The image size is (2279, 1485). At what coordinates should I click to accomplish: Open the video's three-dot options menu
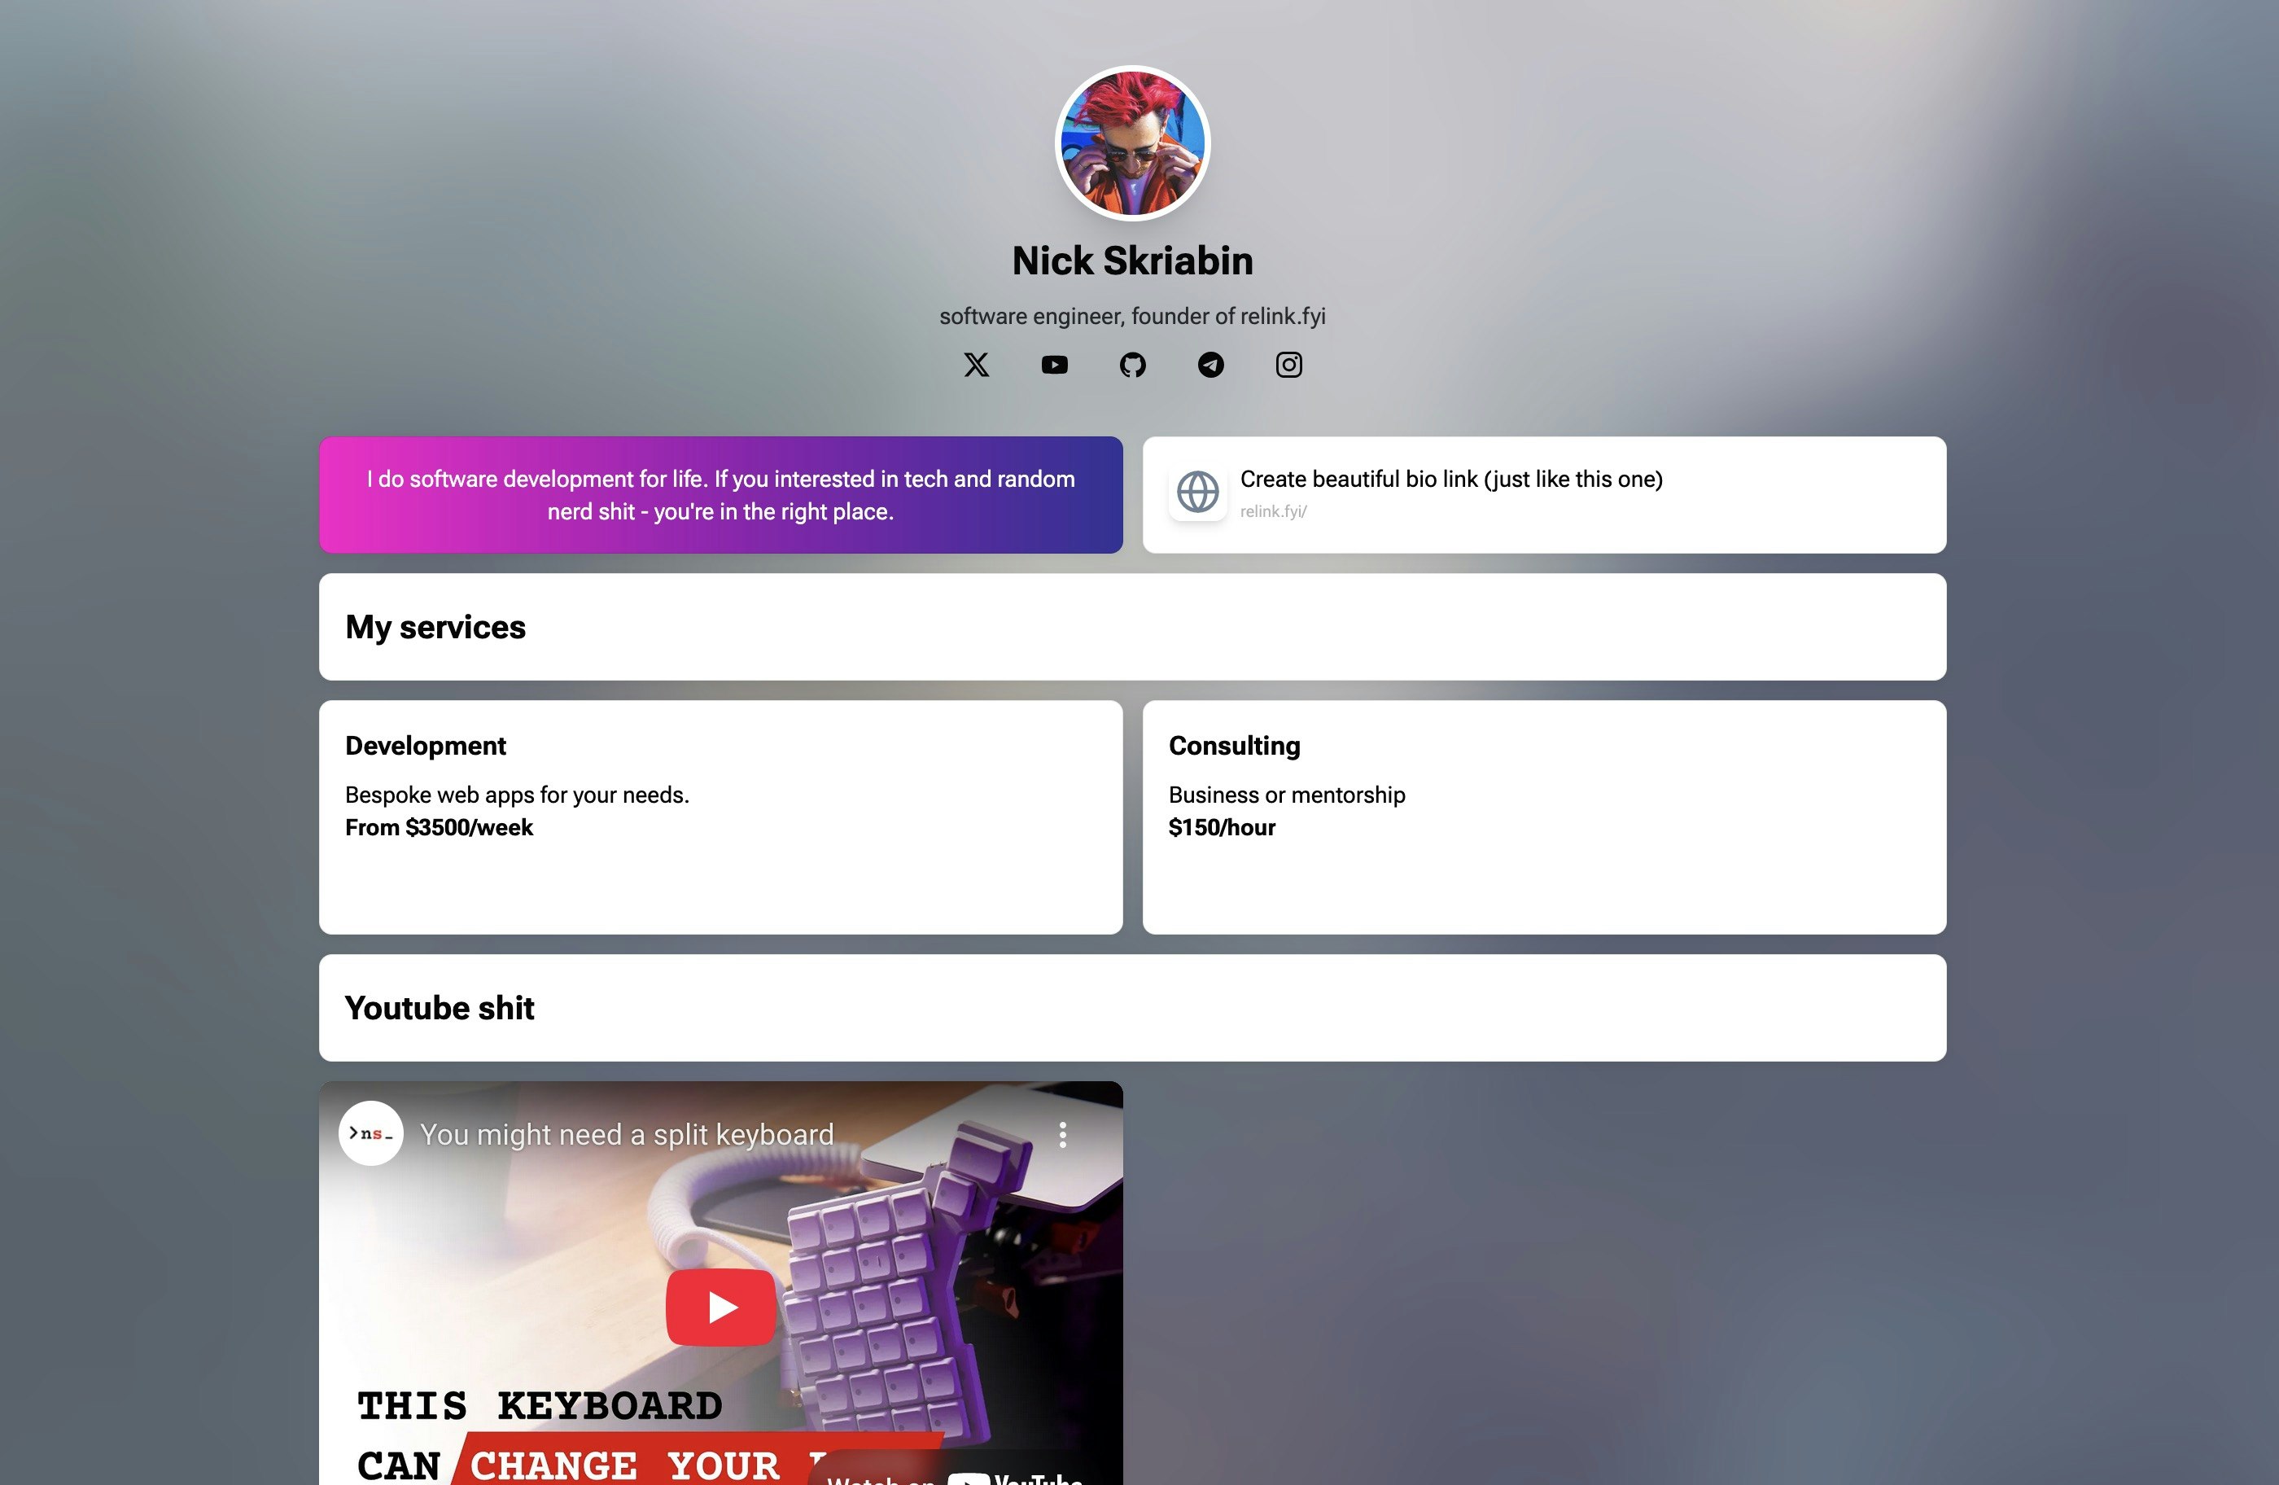pyautogui.click(x=1063, y=1134)
